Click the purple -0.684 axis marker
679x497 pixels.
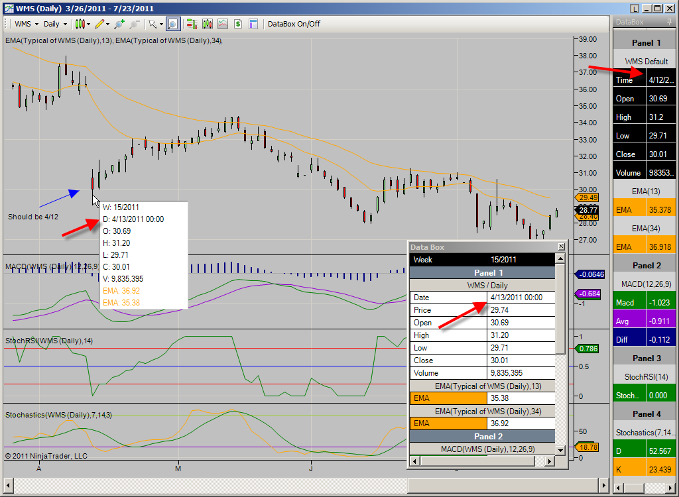[587, 294]
